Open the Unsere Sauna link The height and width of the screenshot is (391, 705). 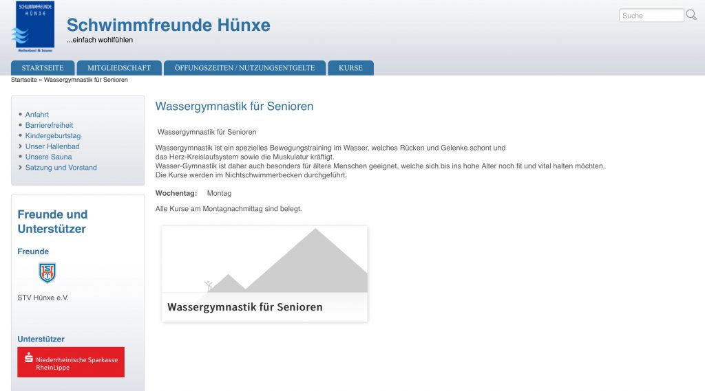(48, 157)
